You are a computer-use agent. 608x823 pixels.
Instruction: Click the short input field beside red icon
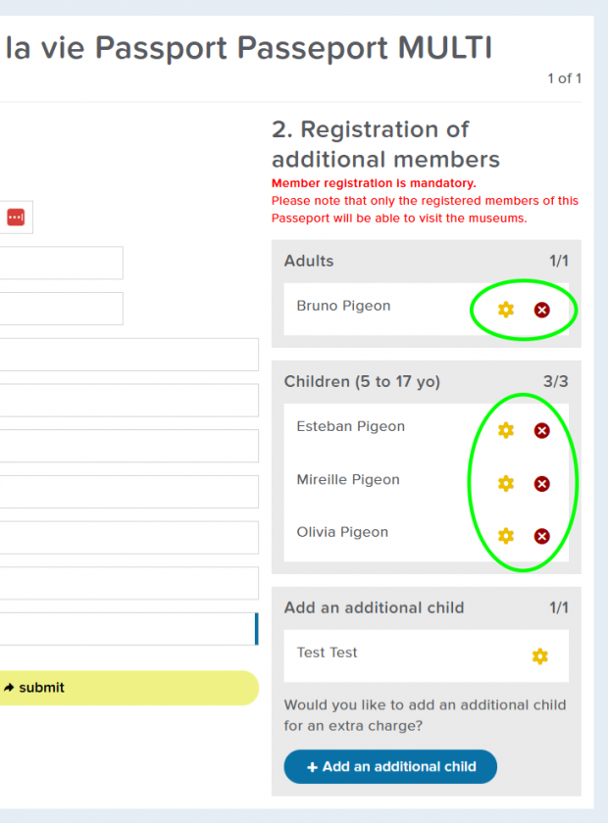click(x=62, y=263)
